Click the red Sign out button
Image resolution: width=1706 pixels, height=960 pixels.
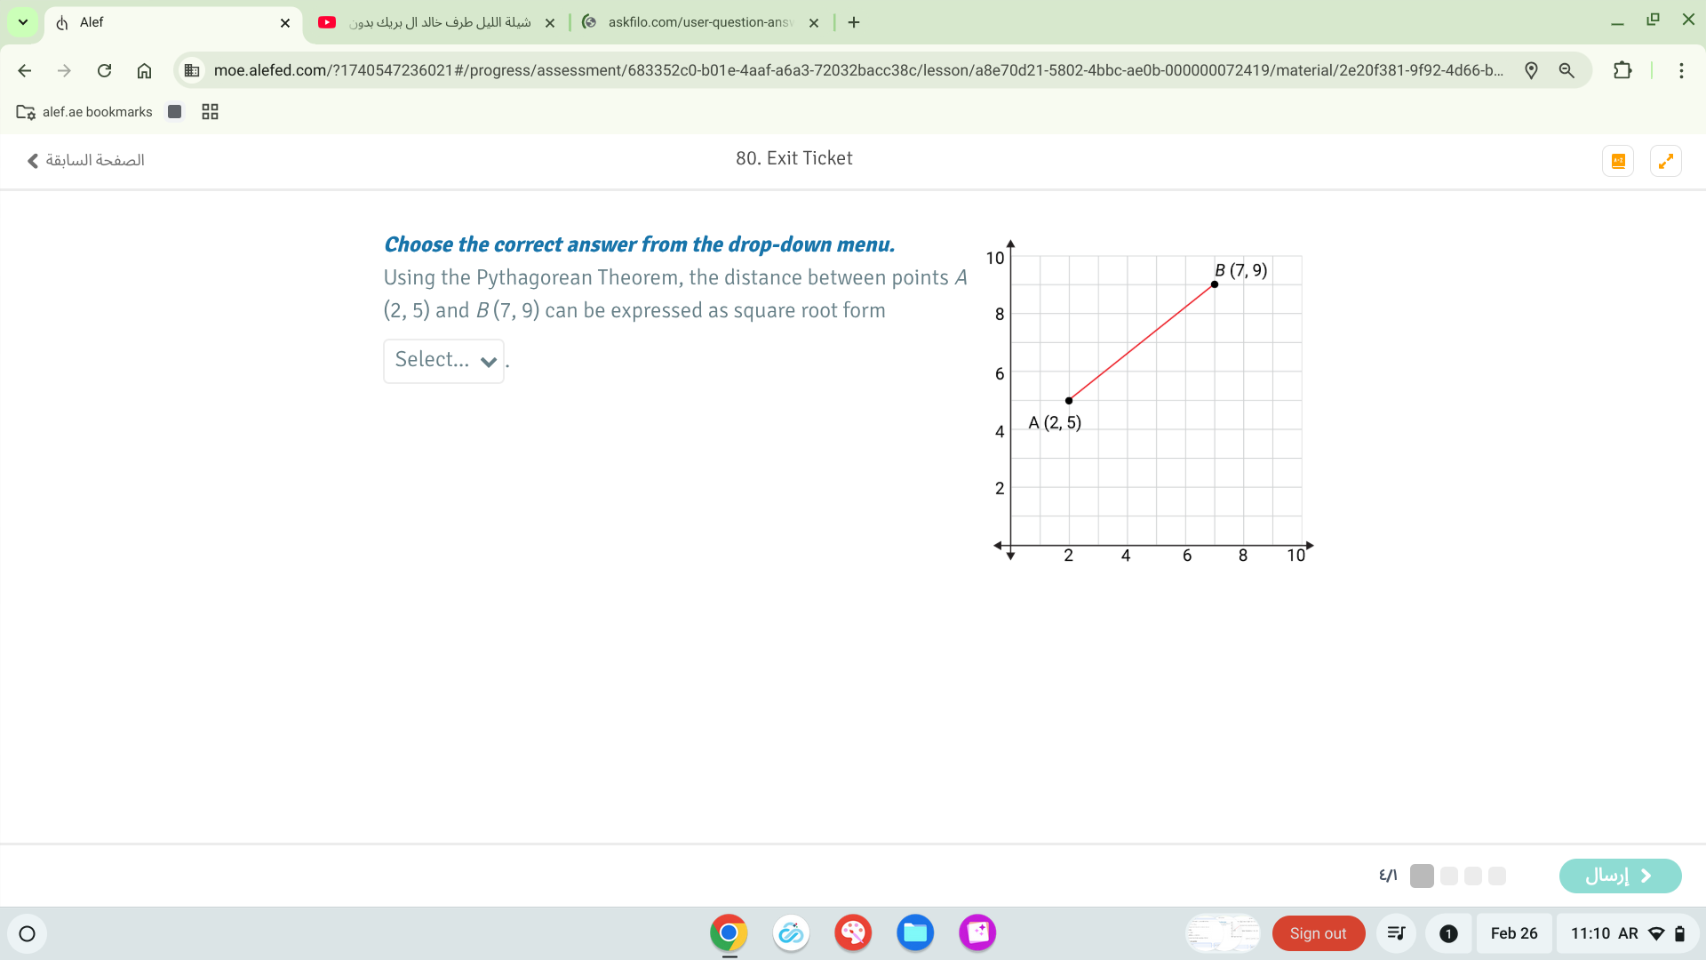[x=1318, y=933]
